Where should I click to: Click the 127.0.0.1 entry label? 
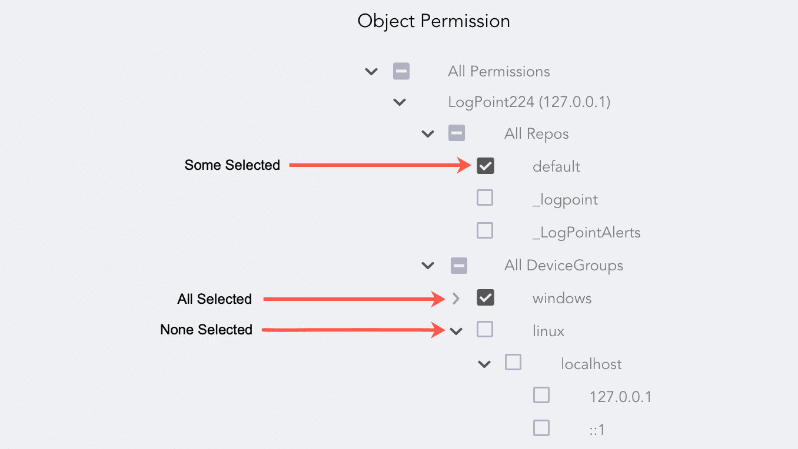[x=620, y=396]
